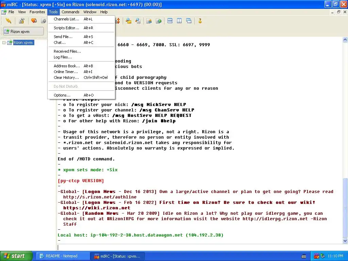Click the 11:10 PM taskbar clock
This screenshot has height=261, width=348.
(x=335, y=256)
